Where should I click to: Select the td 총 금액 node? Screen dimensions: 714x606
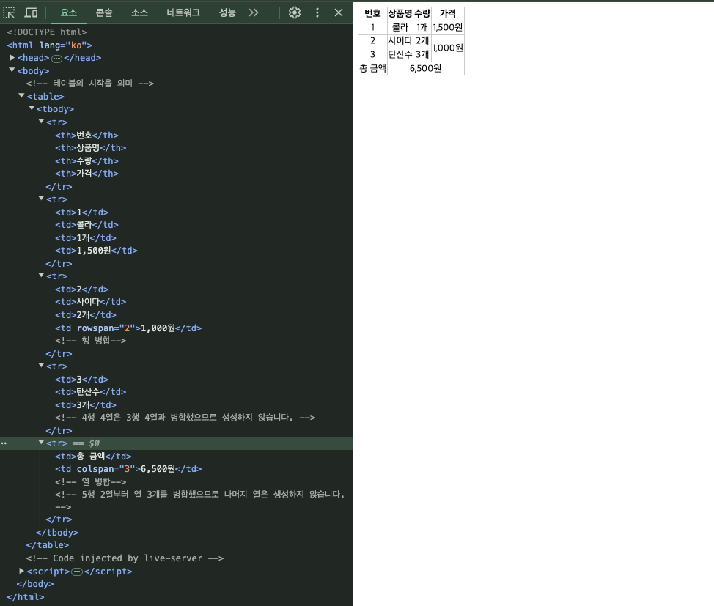93,457
